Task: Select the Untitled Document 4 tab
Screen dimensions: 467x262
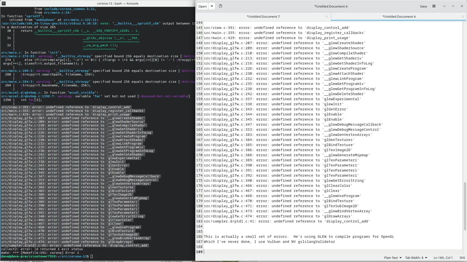Action: tap(399, 16)
